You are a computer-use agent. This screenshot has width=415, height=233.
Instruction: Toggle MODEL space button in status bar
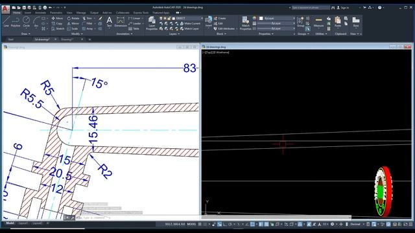point(192,224)
